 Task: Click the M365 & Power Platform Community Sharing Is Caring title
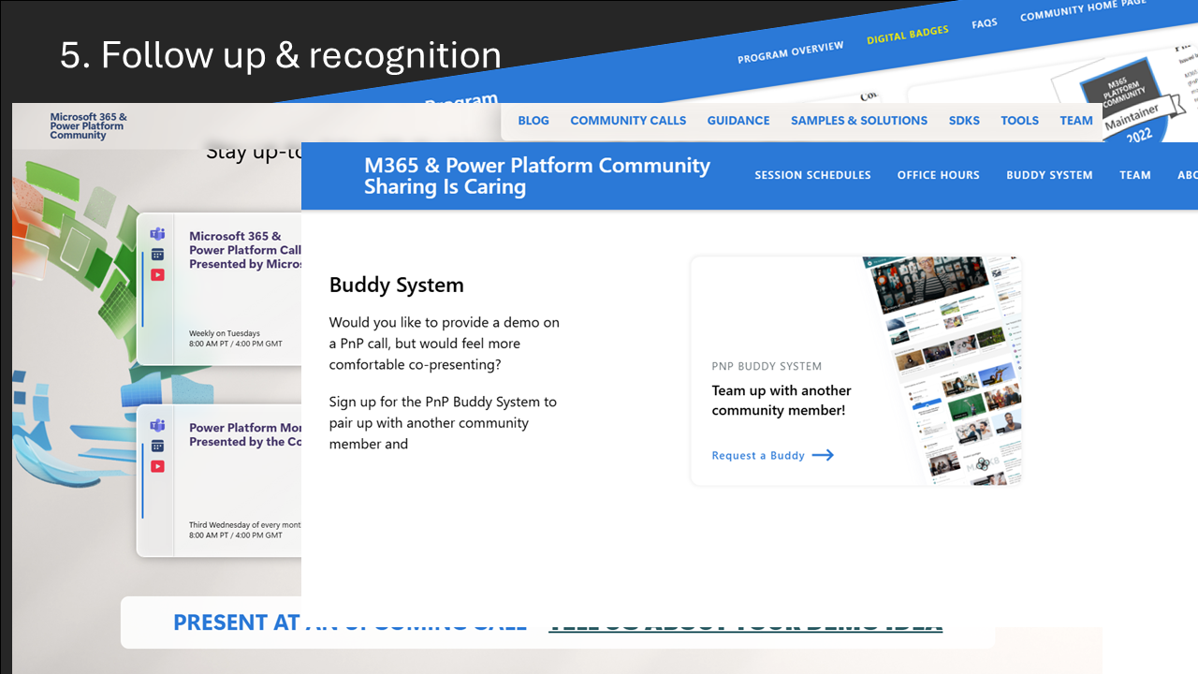[x=536, y=176]
